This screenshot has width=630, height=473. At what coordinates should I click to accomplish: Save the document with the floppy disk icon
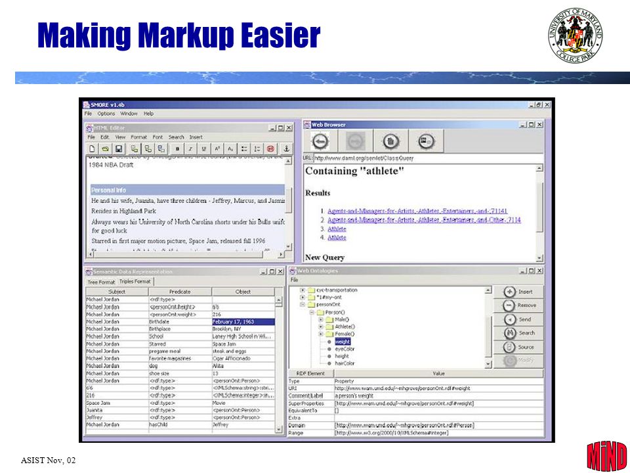pyautogui.click(x=119, y=149)
